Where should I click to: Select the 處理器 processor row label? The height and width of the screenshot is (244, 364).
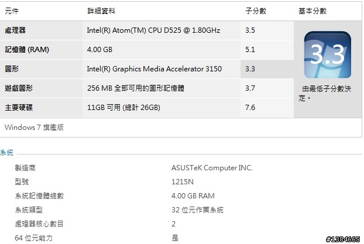[15, 30]
